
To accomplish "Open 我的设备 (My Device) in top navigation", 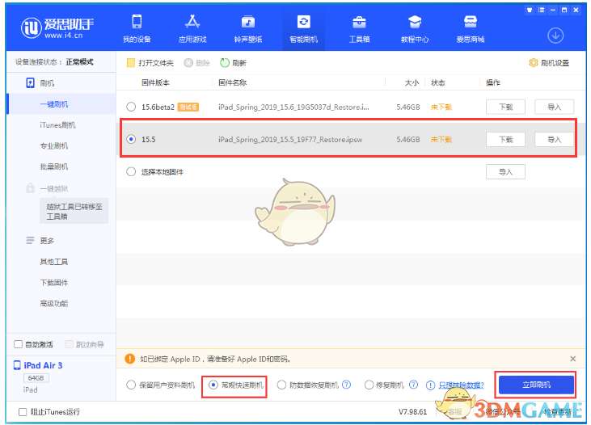I will click(x=137, y=28).
